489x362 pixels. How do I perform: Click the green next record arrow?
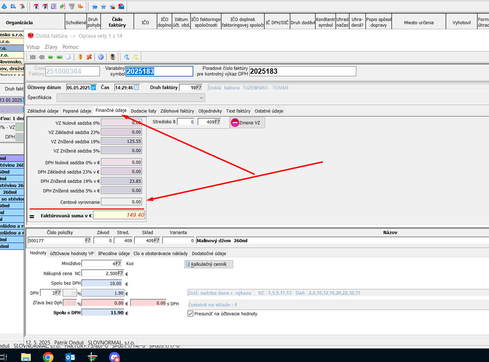(x=51, y=57)
